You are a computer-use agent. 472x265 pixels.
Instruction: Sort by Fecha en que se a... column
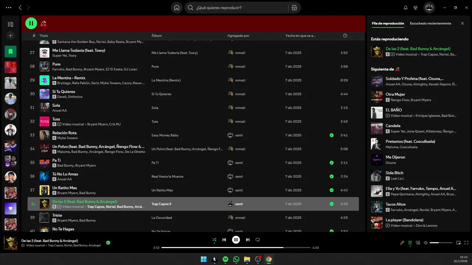301,36
